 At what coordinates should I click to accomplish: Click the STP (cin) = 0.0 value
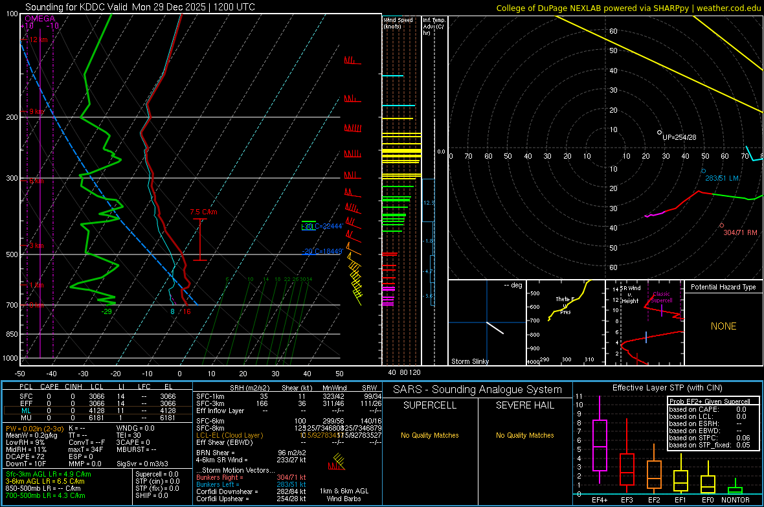[157, 481]
